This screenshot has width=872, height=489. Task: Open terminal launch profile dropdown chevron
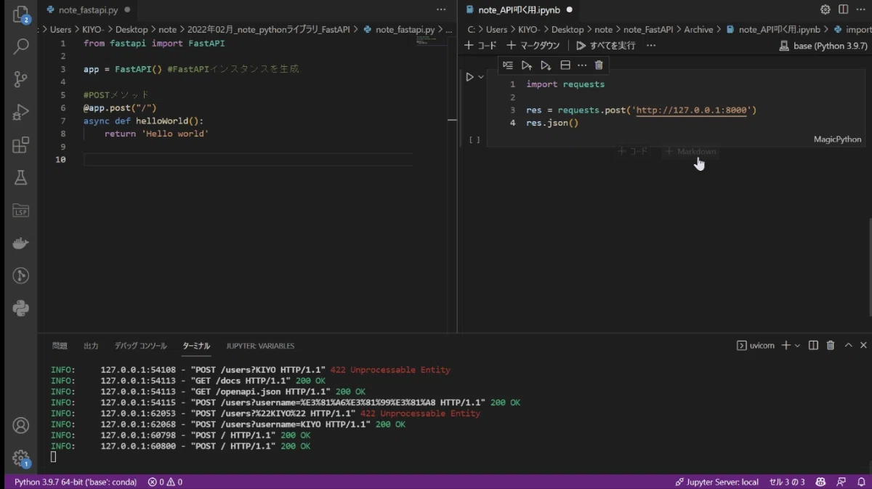797,345
